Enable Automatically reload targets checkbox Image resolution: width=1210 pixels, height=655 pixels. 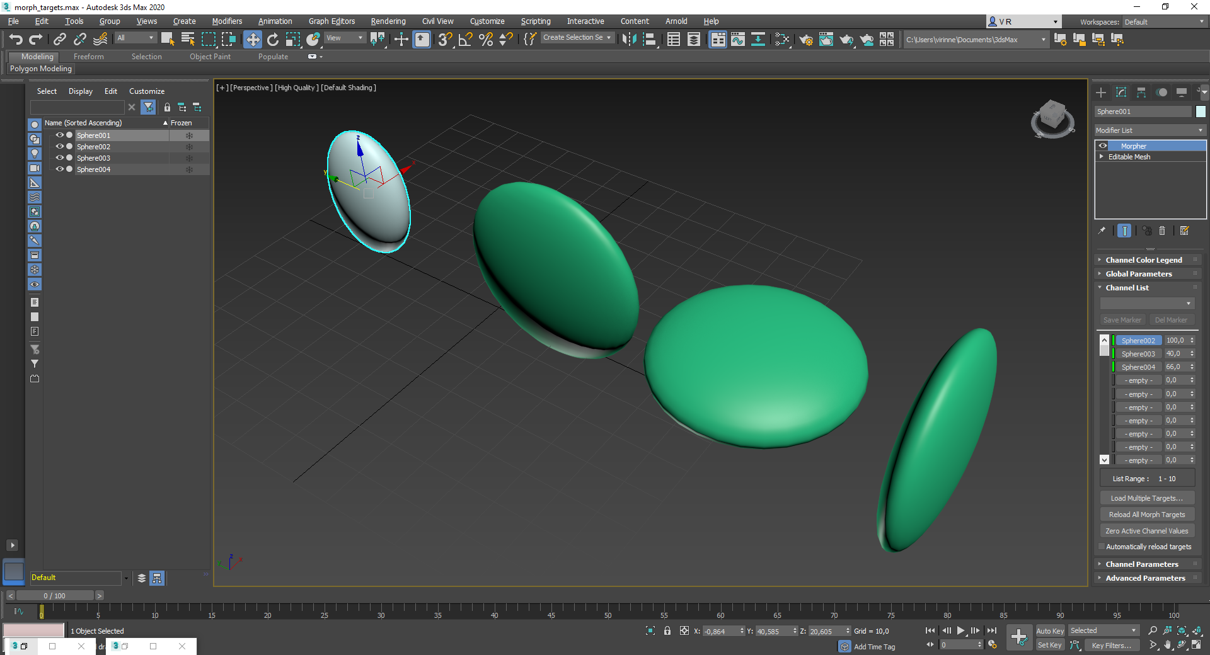[x=1102, y=547]
